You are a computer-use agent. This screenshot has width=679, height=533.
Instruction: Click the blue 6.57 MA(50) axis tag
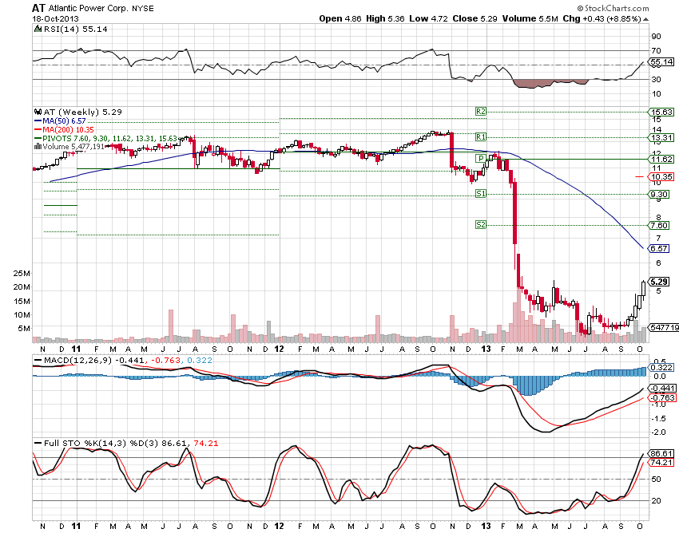click(x=660, y=249)
